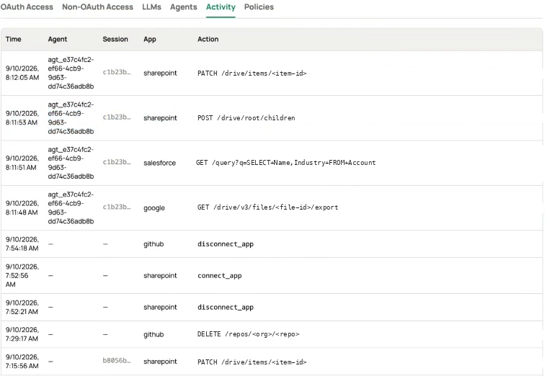
Task: Click sharepoint app in the 8:12:05 AM row
Action: 160,73
